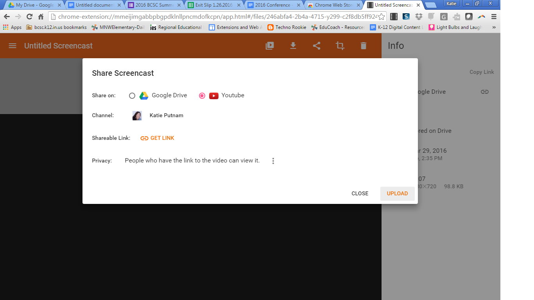
Task: Open the Dropbox extension icon
Action: click(x=419, y=17)
